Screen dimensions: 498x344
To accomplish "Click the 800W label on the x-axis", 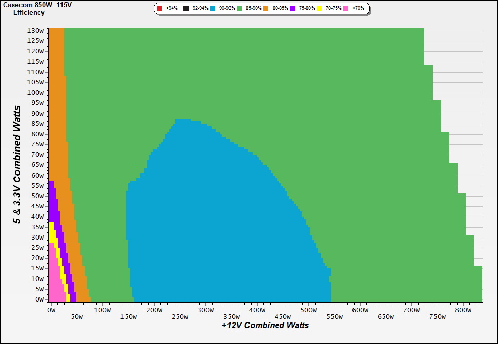I will point(463,310).
